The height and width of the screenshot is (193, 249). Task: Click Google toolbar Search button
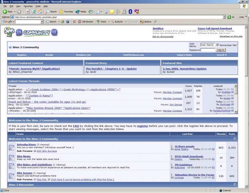(51, 22)
